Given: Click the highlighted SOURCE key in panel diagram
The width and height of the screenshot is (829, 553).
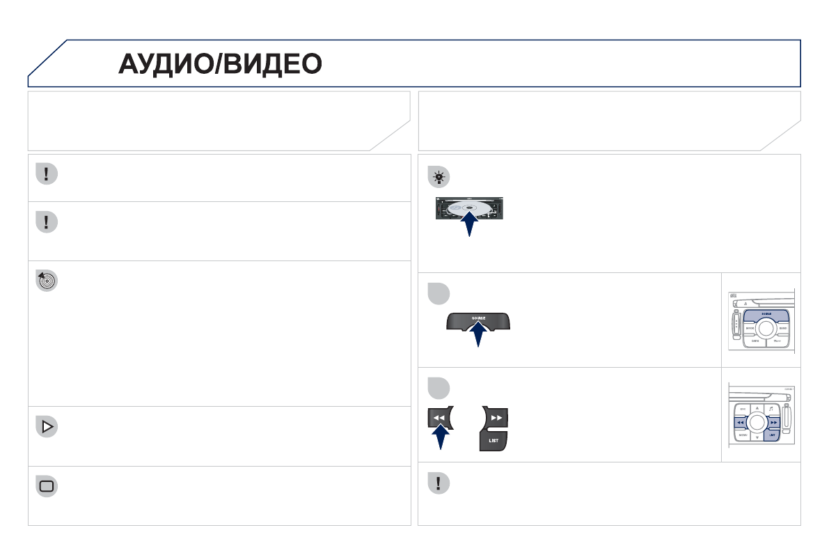Looking at the screenshot, I should click(766, 315).
